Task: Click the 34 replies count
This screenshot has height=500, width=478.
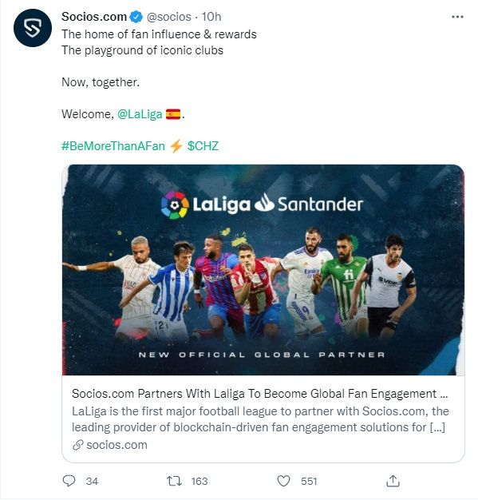Action: tap(92, 481)
